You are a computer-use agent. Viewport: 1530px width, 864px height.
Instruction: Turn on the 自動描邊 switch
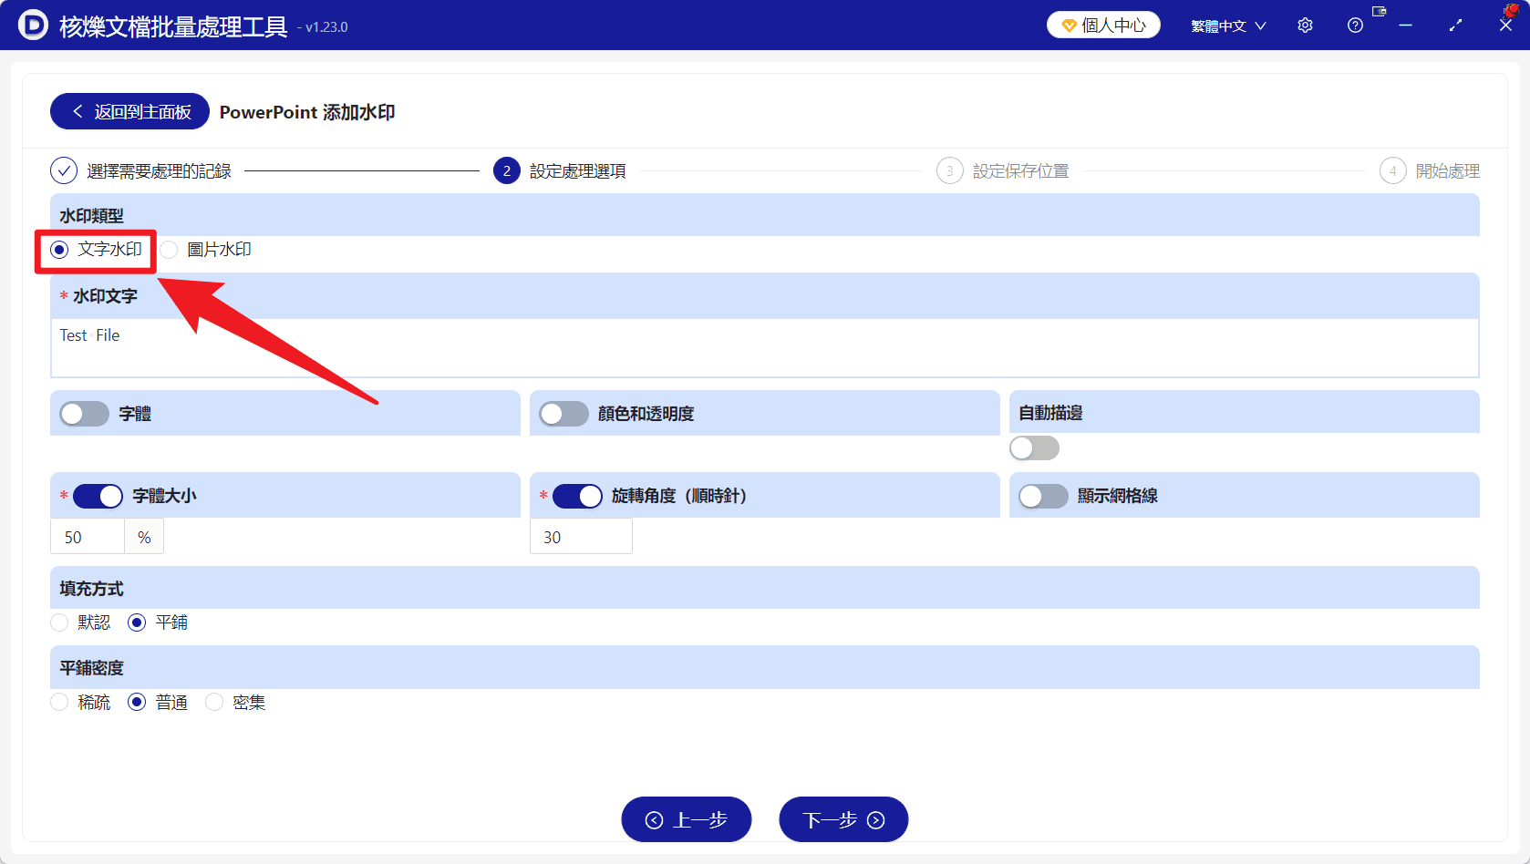(x=1035, y=447)
